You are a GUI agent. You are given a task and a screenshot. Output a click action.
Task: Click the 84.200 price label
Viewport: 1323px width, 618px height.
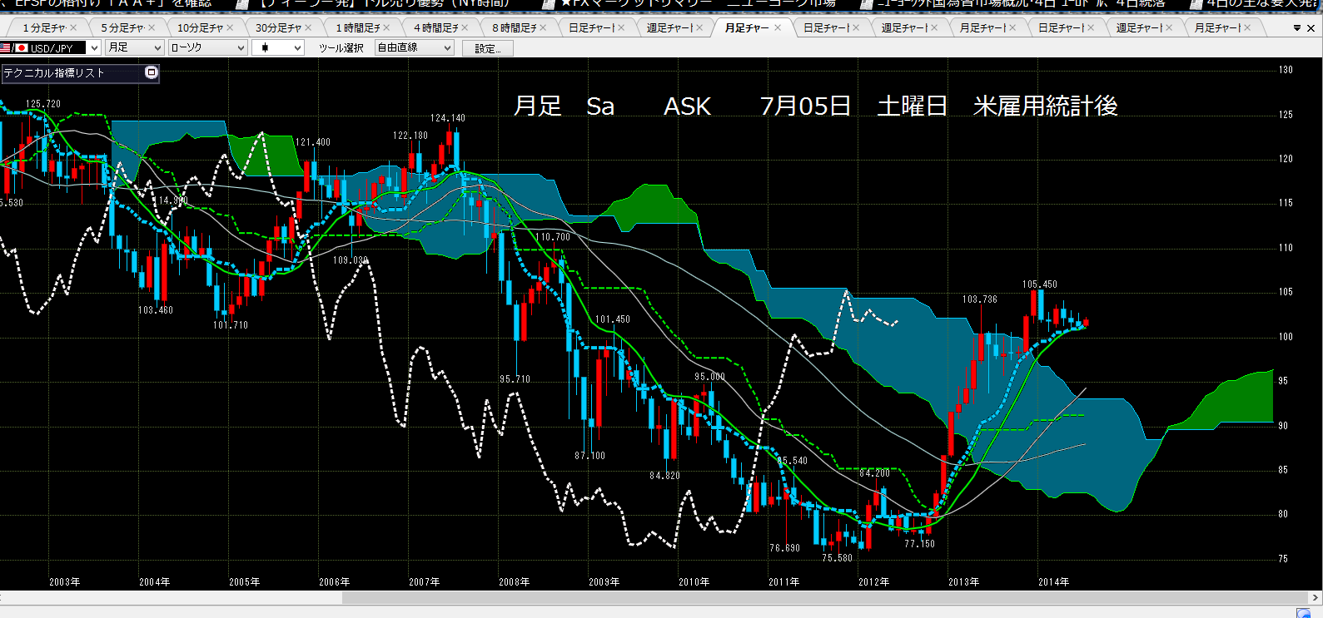875,473
